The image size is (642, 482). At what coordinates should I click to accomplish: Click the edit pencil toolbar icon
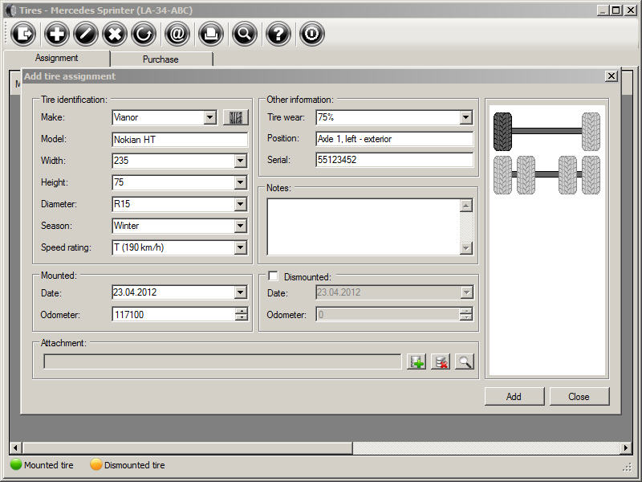tap(86, 34)
